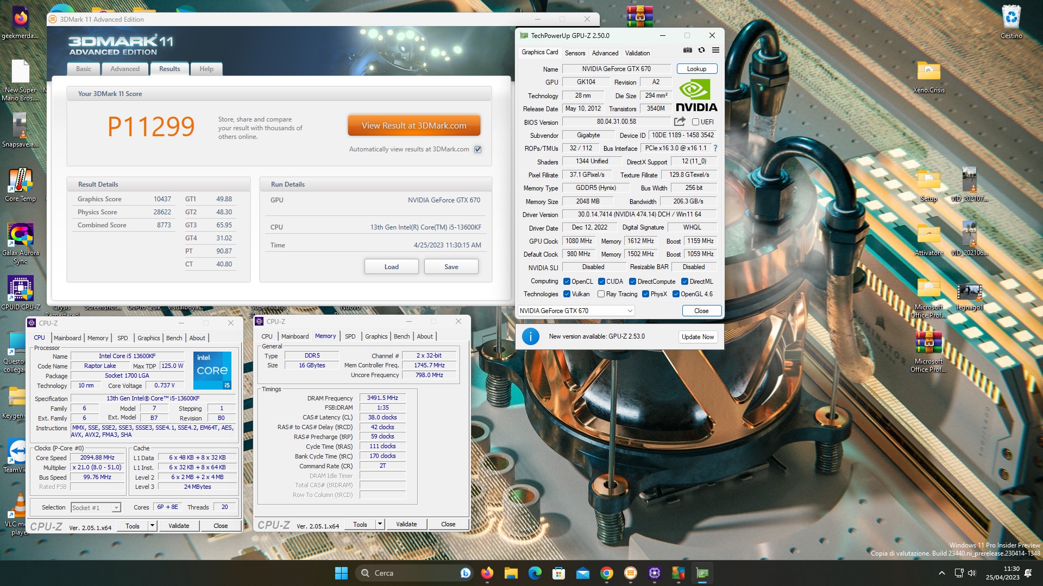Open Socket #1 selection dropdown in CPU-Z
This screenshot has width=1043, height=586.
pyautogui.click(x=96, y=507)
